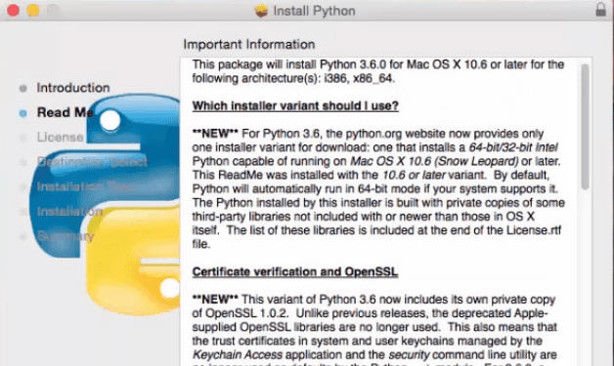Click the italic text '64-bit/32-bit Intel'

pos(513,147)
